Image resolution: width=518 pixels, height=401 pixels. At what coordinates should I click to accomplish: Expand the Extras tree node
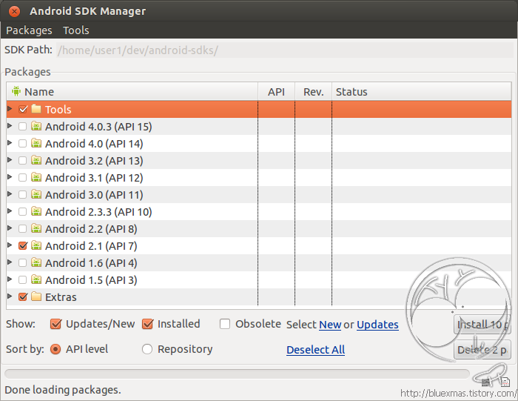click(x=10, y=296)
